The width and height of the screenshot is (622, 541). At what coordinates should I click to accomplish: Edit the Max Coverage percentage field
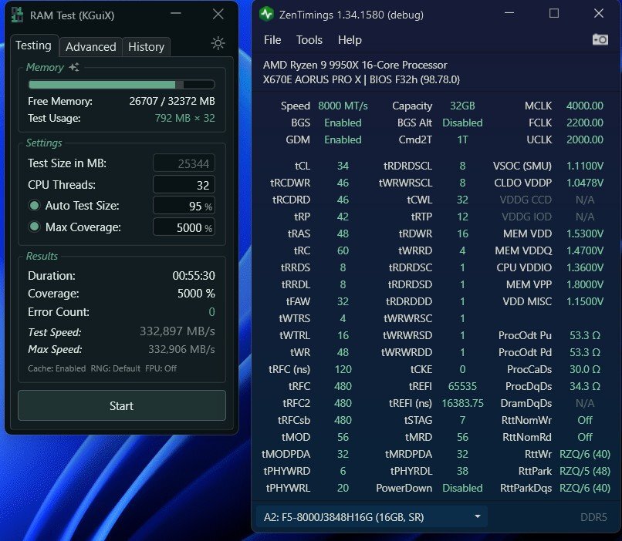(184, 227)
